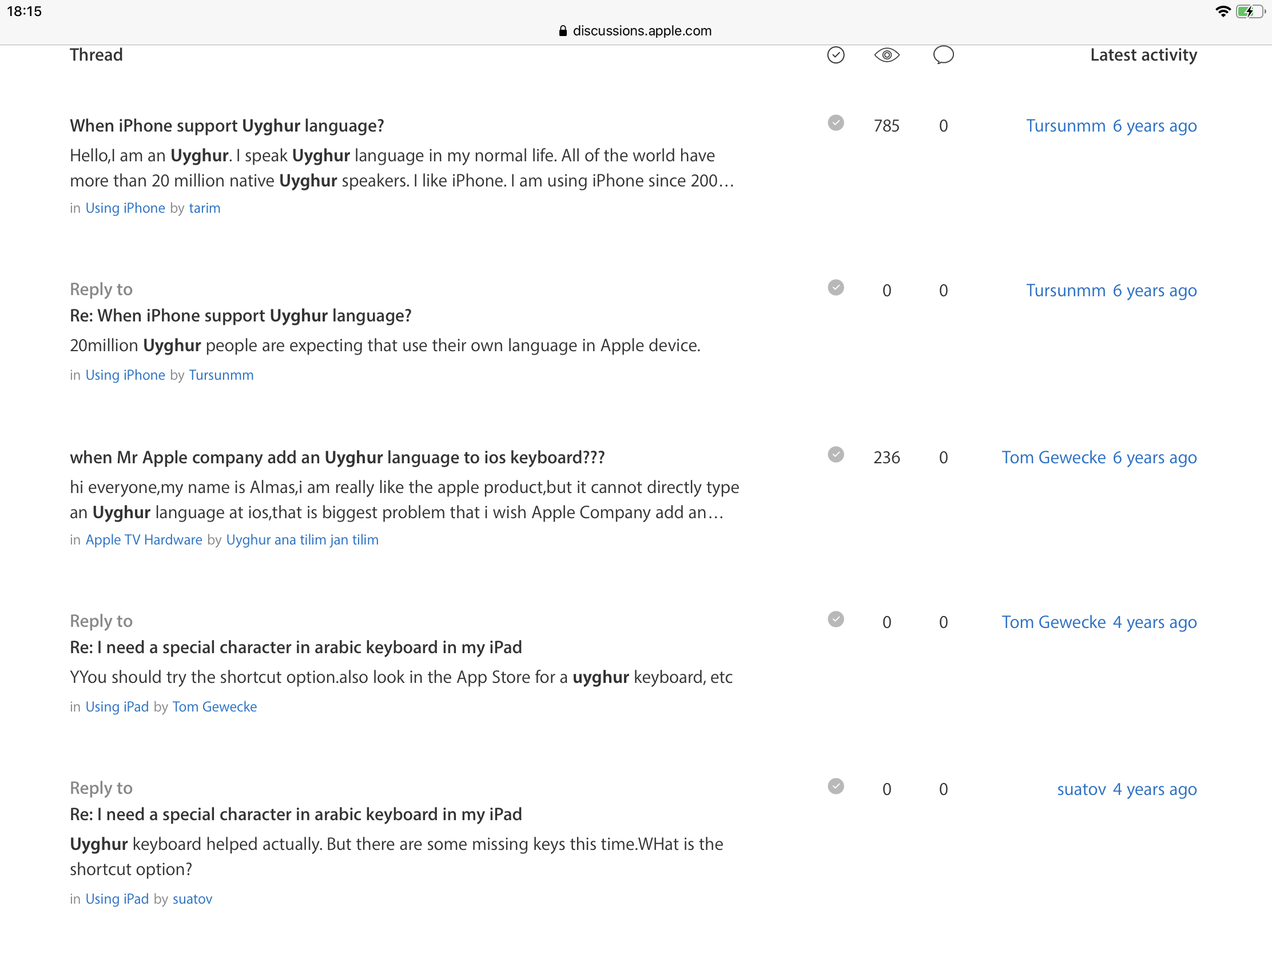Tap the lock icon in address bar
This screenshot has width=1272, height=954.
coord(563,31)
